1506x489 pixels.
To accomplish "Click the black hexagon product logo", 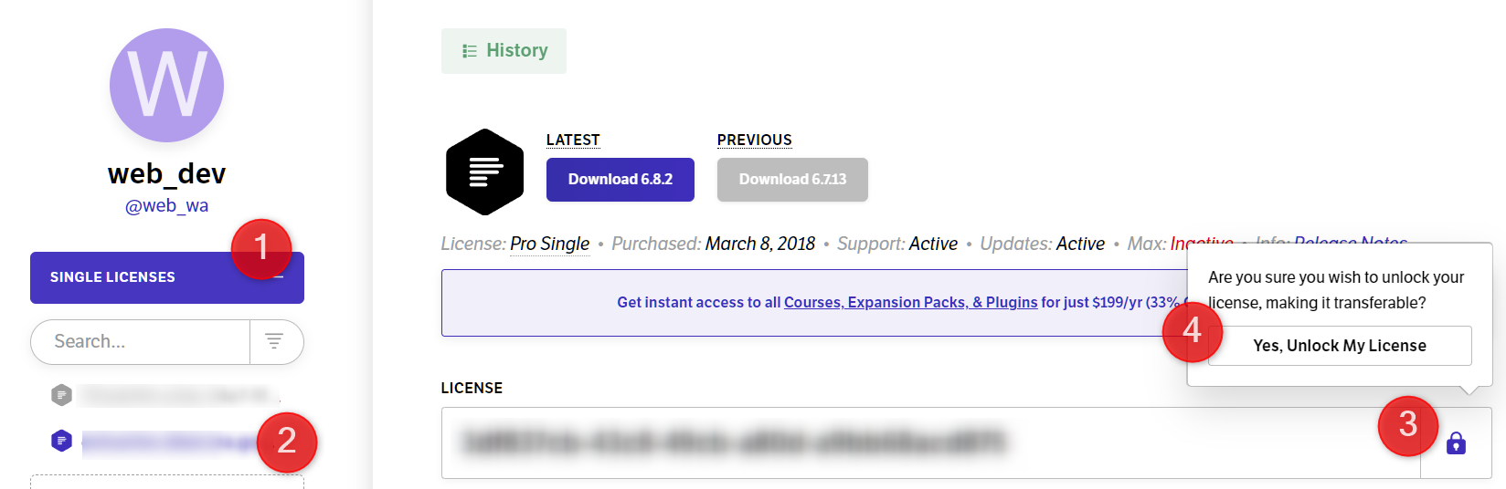I will [484, 172].
